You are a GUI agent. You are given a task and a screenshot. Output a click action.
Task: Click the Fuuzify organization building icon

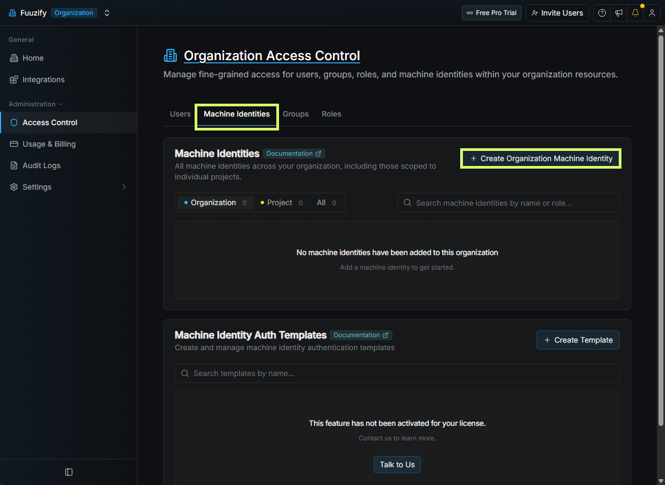point(12,13)
